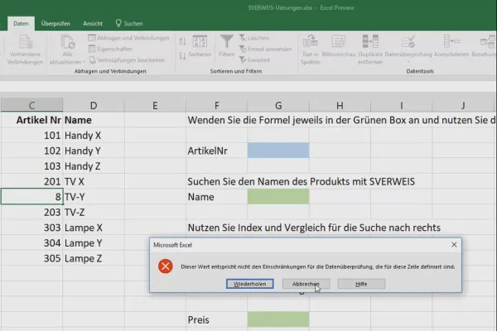Image resolution: width=497 pixels, height=331 pixels.
Task: Click Verknüpfungen bearbeiten
Action: point(127,60)
